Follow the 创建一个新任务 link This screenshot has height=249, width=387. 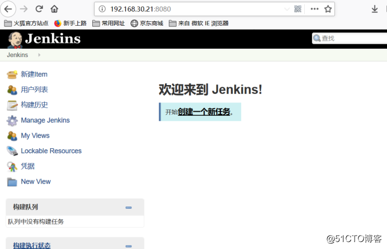204,112
